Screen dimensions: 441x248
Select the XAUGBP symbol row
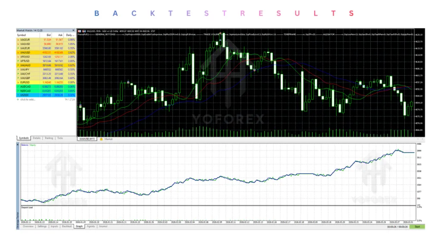tap(46, 78)
